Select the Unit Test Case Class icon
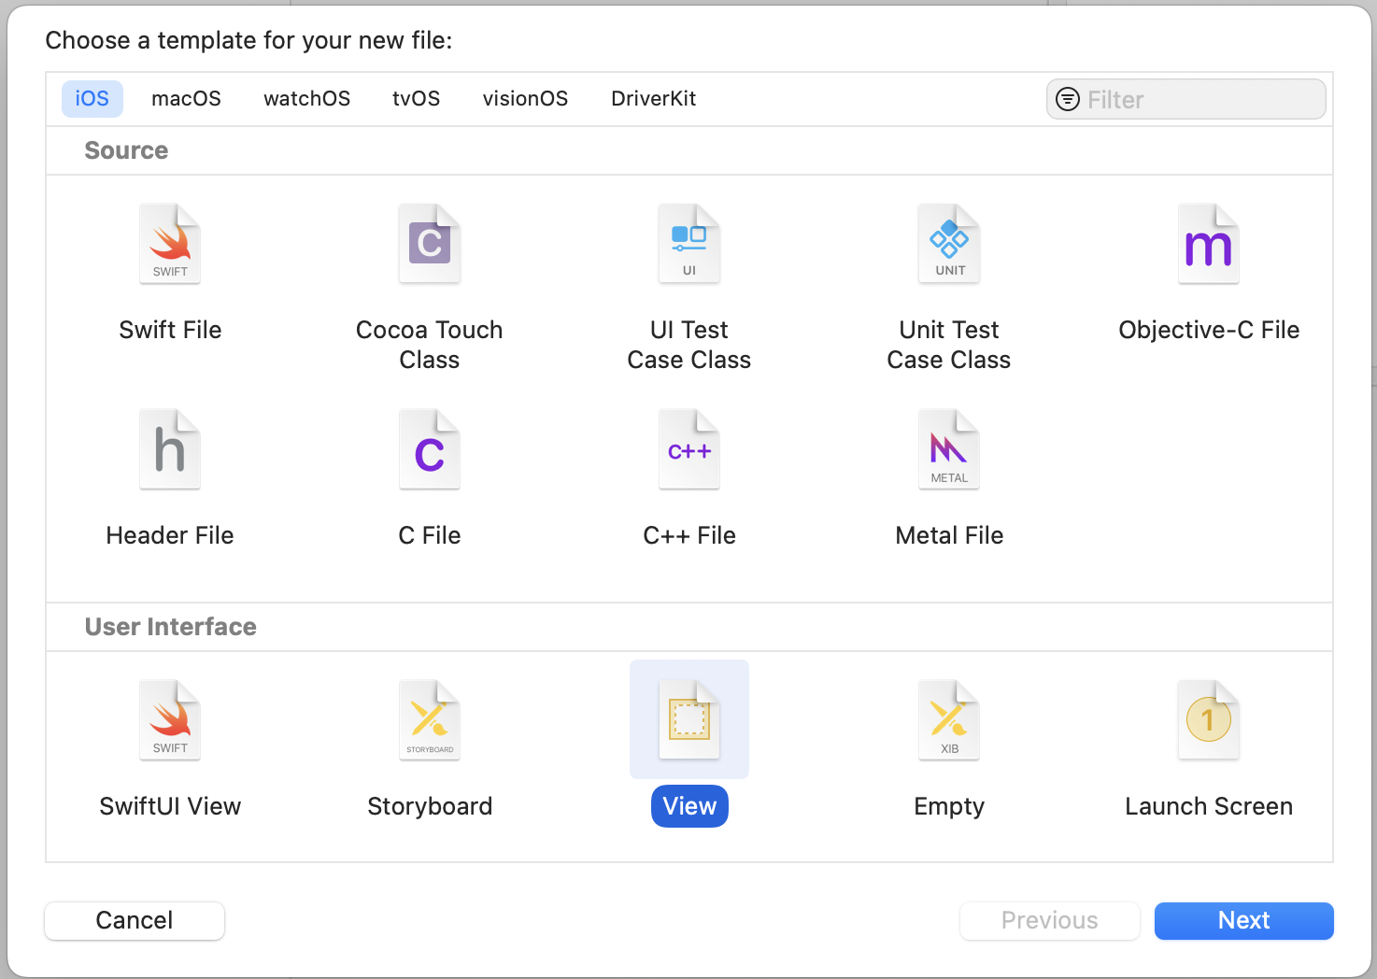Viewport: 1377px width, 979px height. point(949,245)
